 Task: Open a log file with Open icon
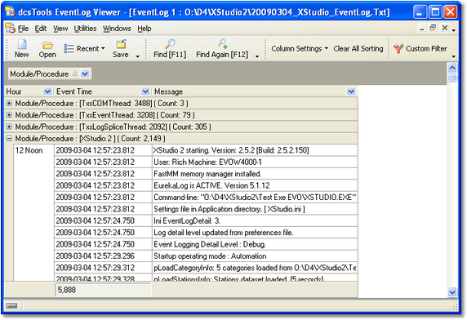[47, 45]
